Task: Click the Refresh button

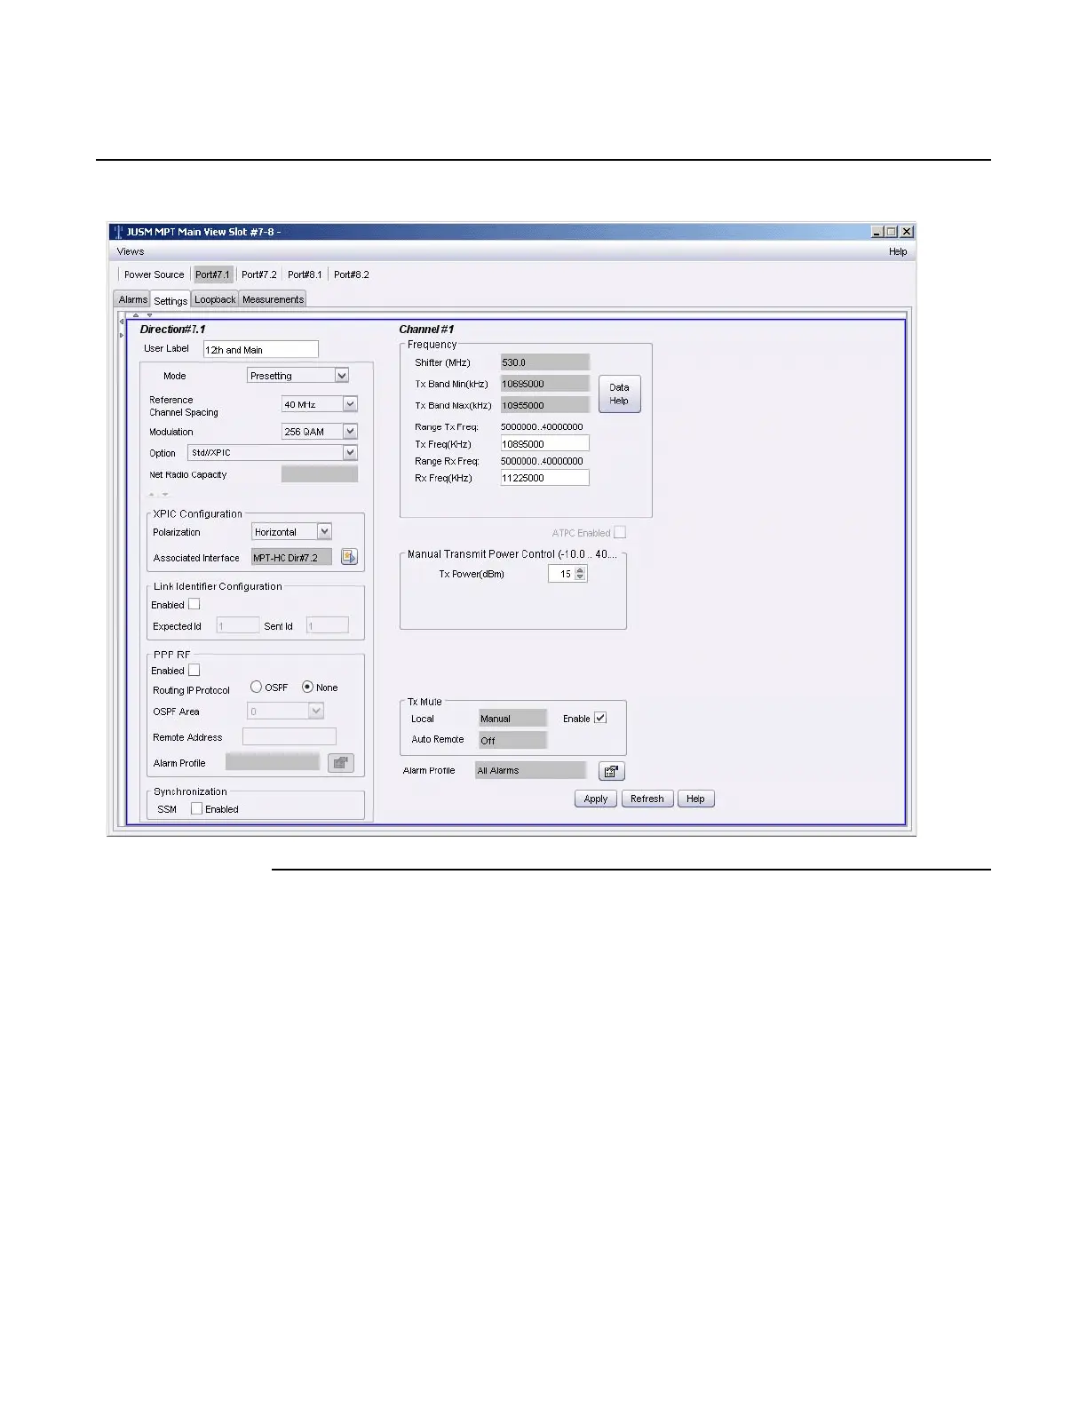Action: [647, 799]
